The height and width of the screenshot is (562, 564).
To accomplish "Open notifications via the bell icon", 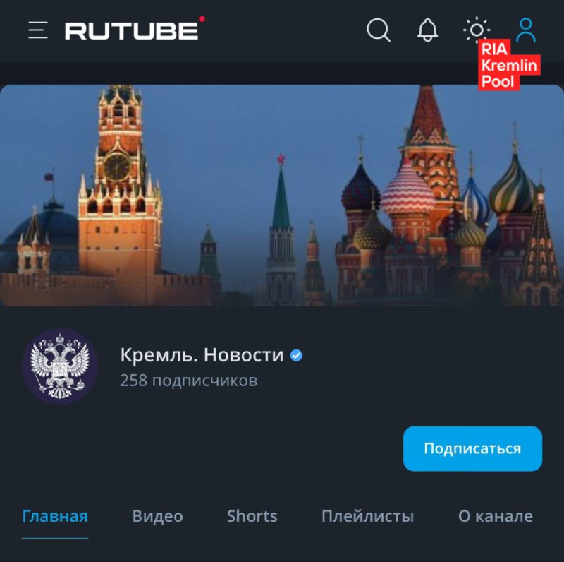I will click(428, 30).
